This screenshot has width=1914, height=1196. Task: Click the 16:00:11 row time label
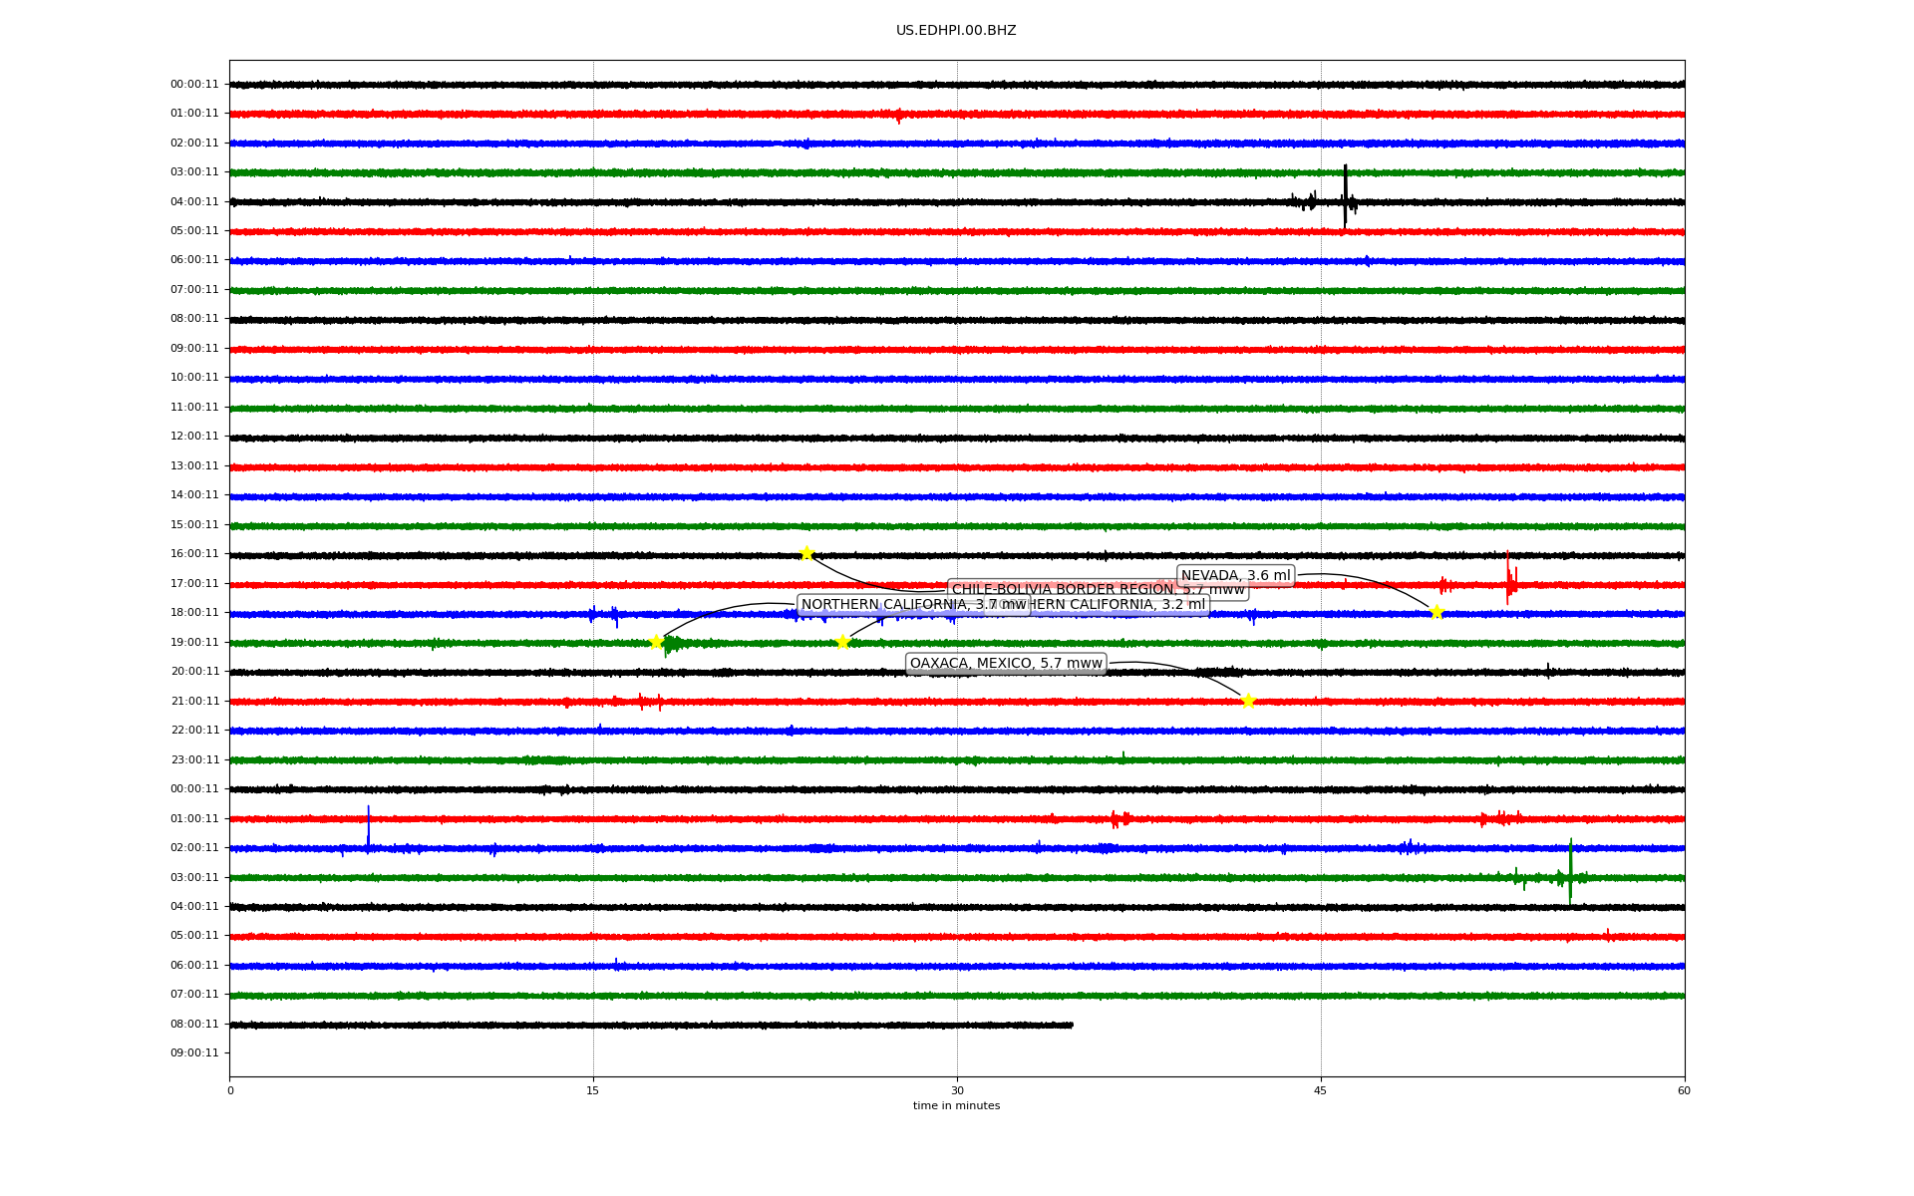(194, 554)
